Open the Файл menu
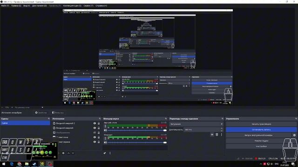 pyautogui.click(x=5, y=6)
